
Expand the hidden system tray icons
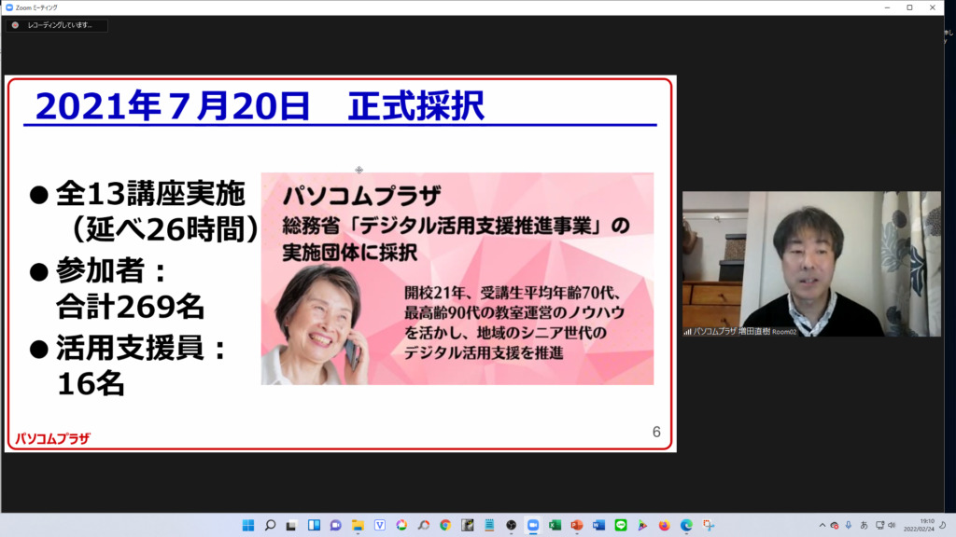coord(822,526)
